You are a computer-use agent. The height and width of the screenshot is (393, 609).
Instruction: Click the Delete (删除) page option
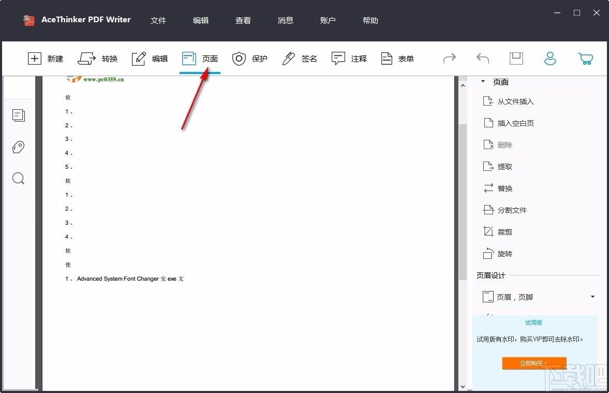[498, 145]
